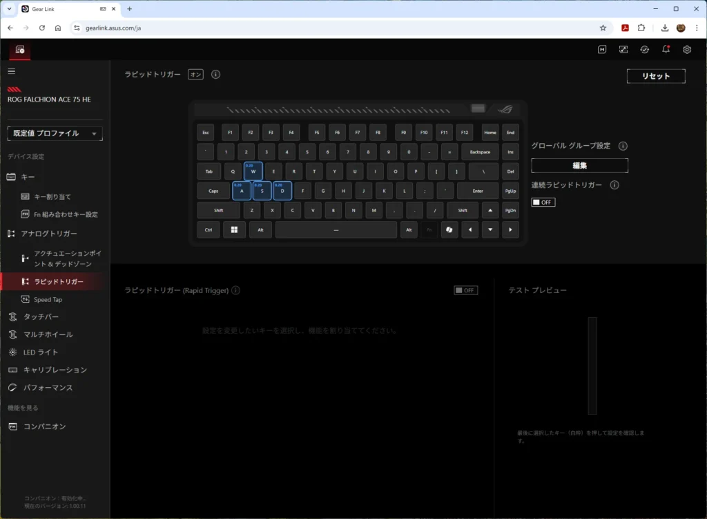Click the Copilot key on the keyboard
The height and width of the screenshot is (519, 707).
(449, 229)
